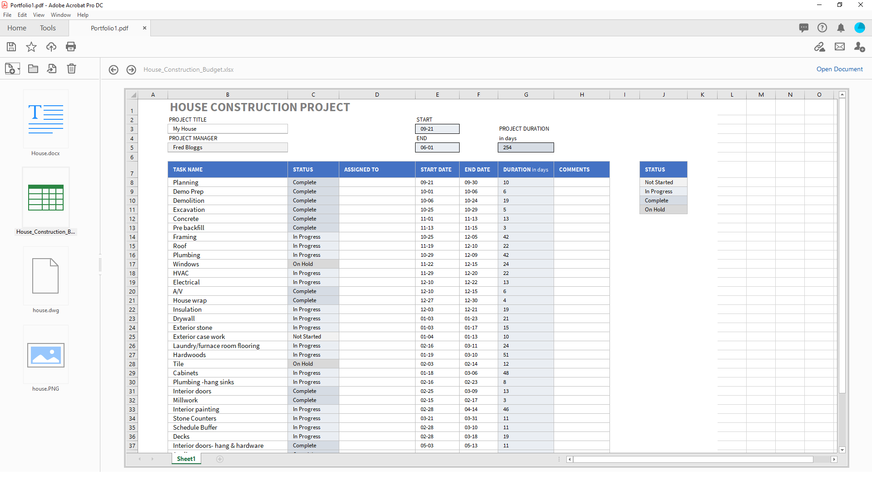Collapse the thumbnail panel with the splitter handle

click(100, 265)
